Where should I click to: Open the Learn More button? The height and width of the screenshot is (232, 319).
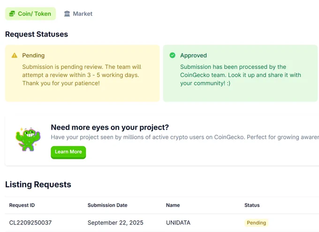tap(68, 152)
